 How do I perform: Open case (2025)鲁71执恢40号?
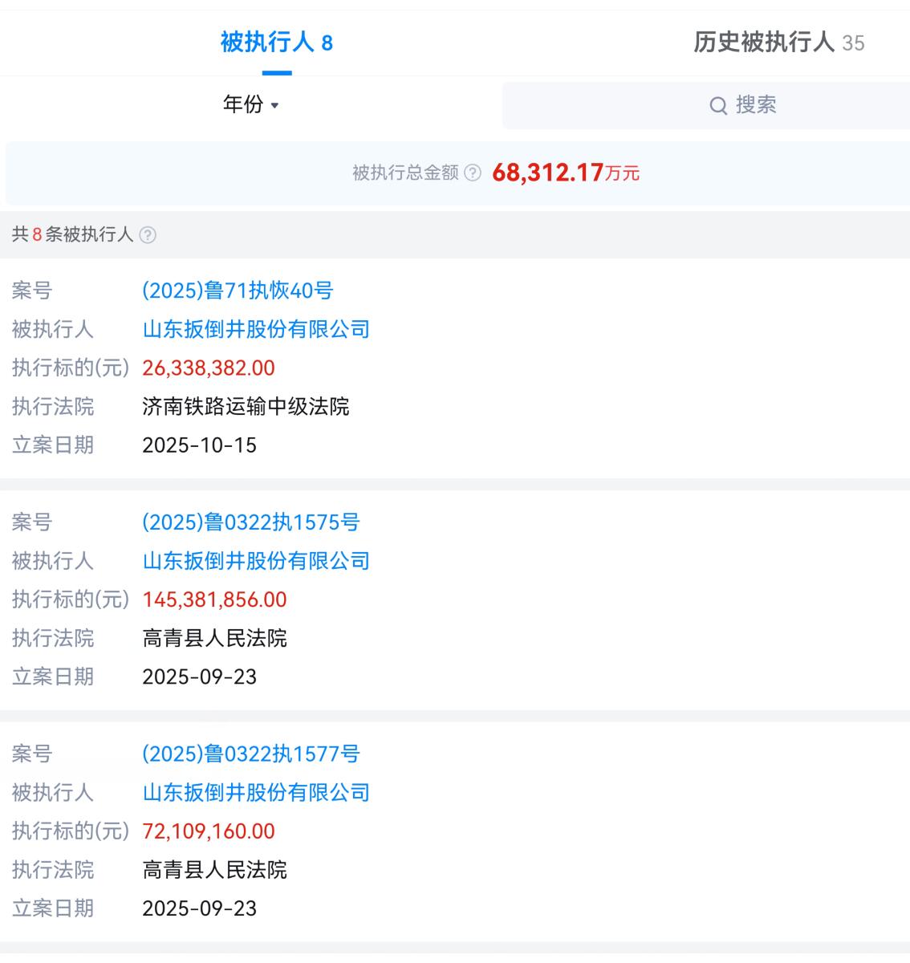[238, 291]
